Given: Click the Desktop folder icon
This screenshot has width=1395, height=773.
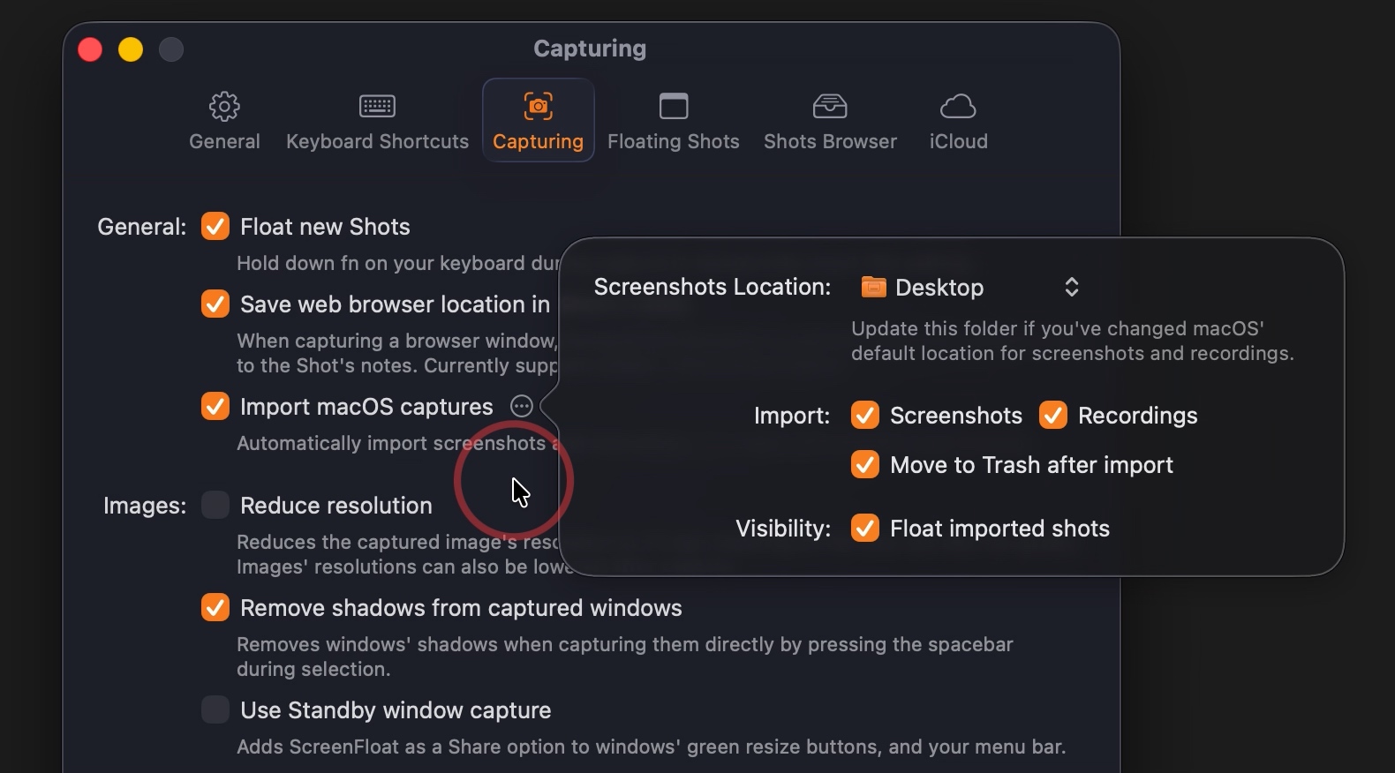Looking at the screenshot, I should coord(873,287).
